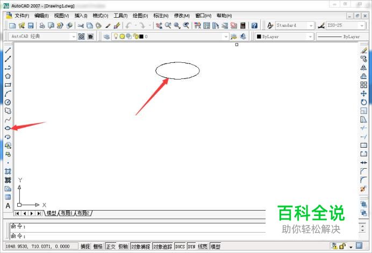
Task: Open the 帮助(H) menu
Action: click(x=224, y=16)
